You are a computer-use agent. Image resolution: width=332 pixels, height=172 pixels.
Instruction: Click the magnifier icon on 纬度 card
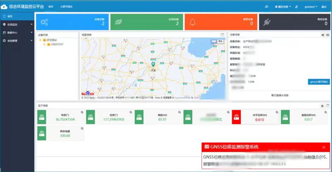tap(82, 112)
